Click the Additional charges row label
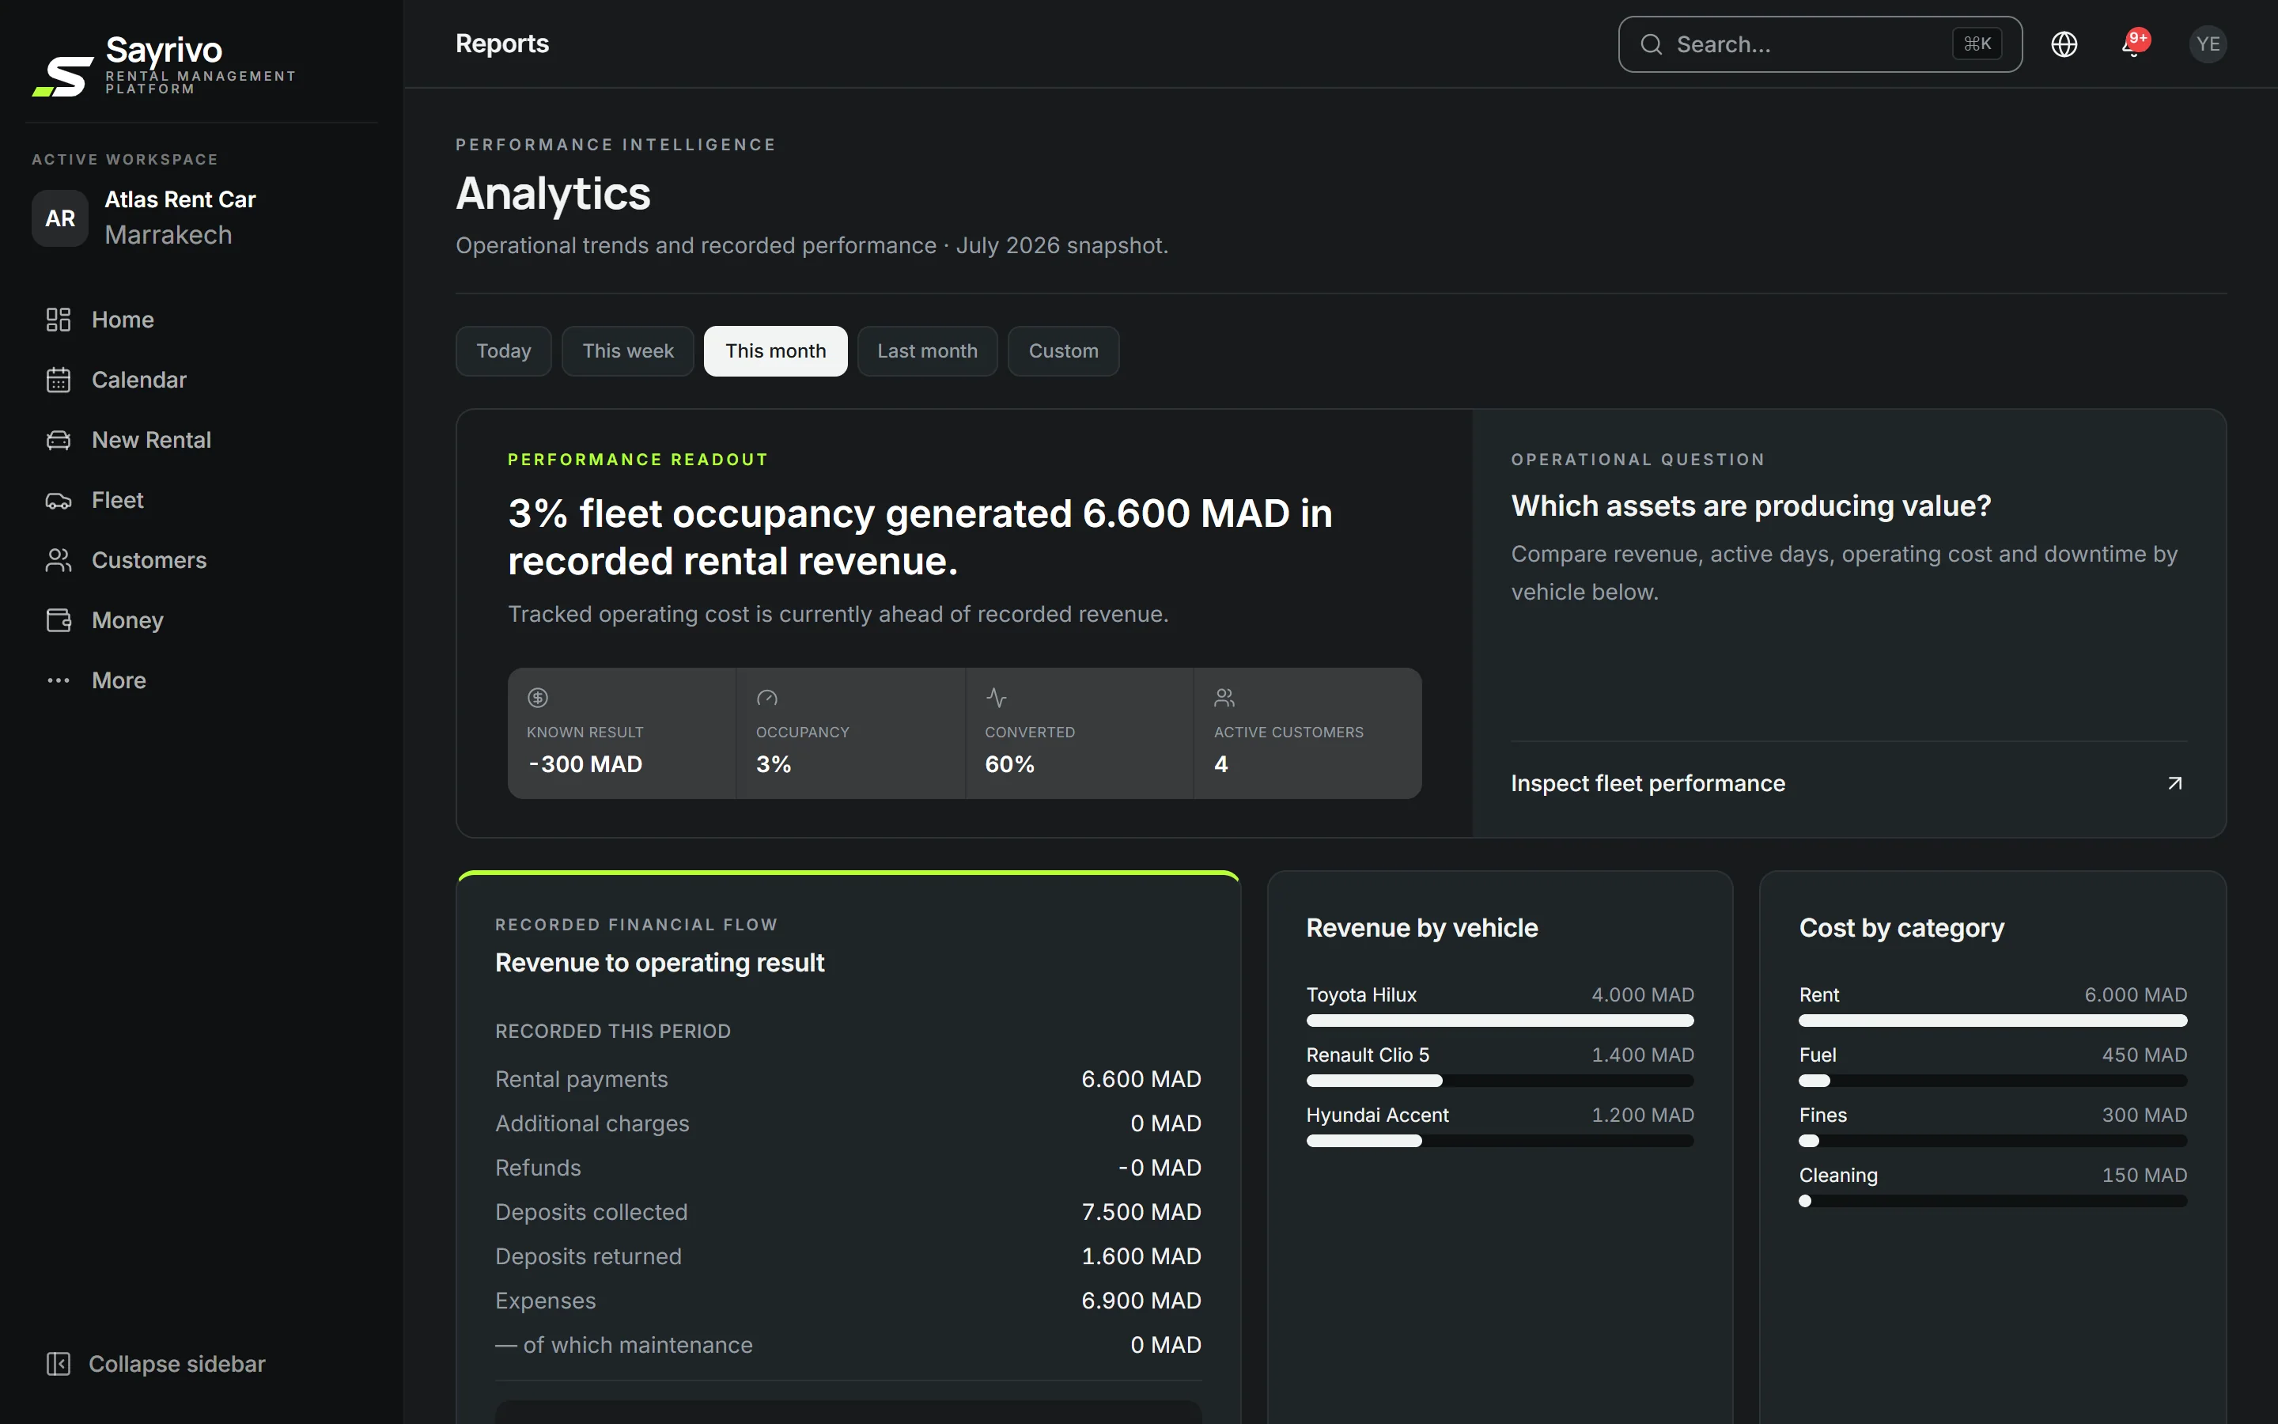 [x=592, y=1123]
